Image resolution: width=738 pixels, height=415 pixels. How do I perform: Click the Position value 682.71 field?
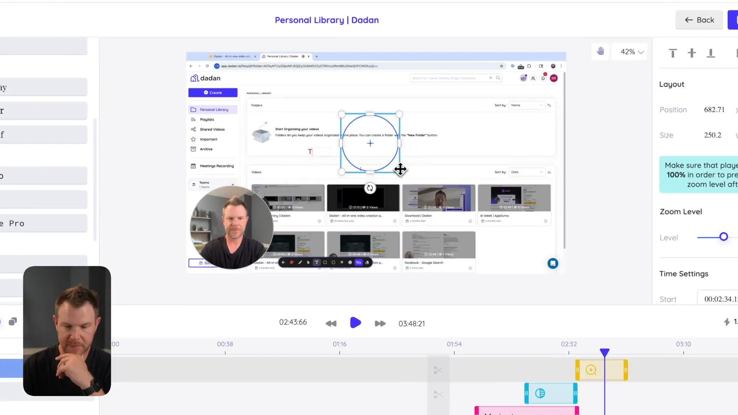tap(714, 110)
